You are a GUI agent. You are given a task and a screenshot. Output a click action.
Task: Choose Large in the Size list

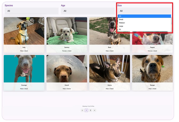click(x=144, y=26)
